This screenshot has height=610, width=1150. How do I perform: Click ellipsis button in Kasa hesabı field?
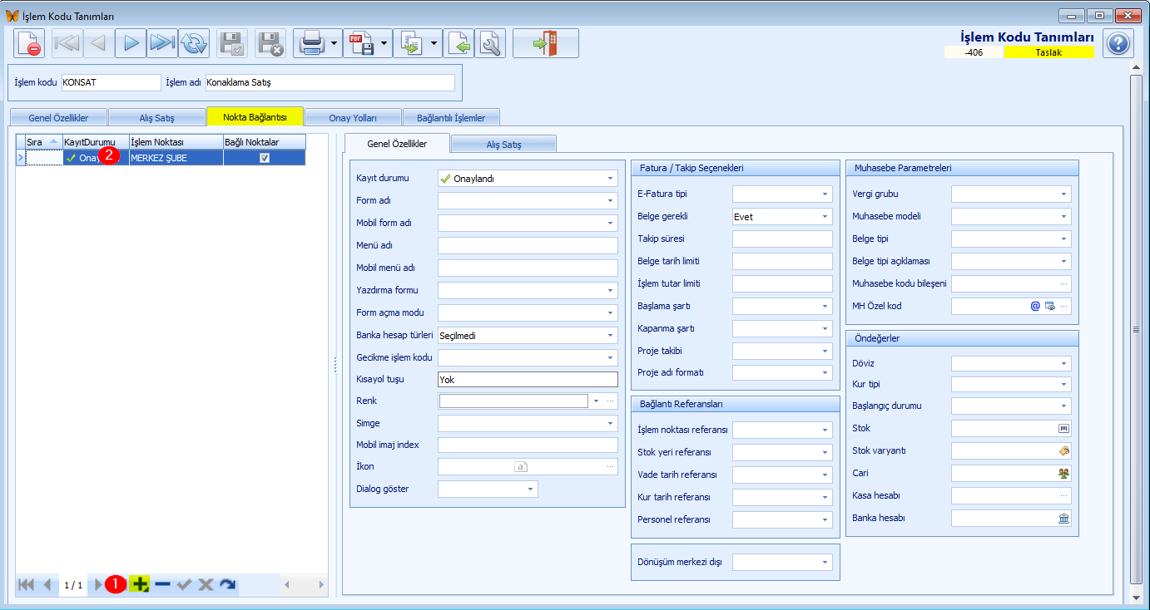(x=1063, y=496)
